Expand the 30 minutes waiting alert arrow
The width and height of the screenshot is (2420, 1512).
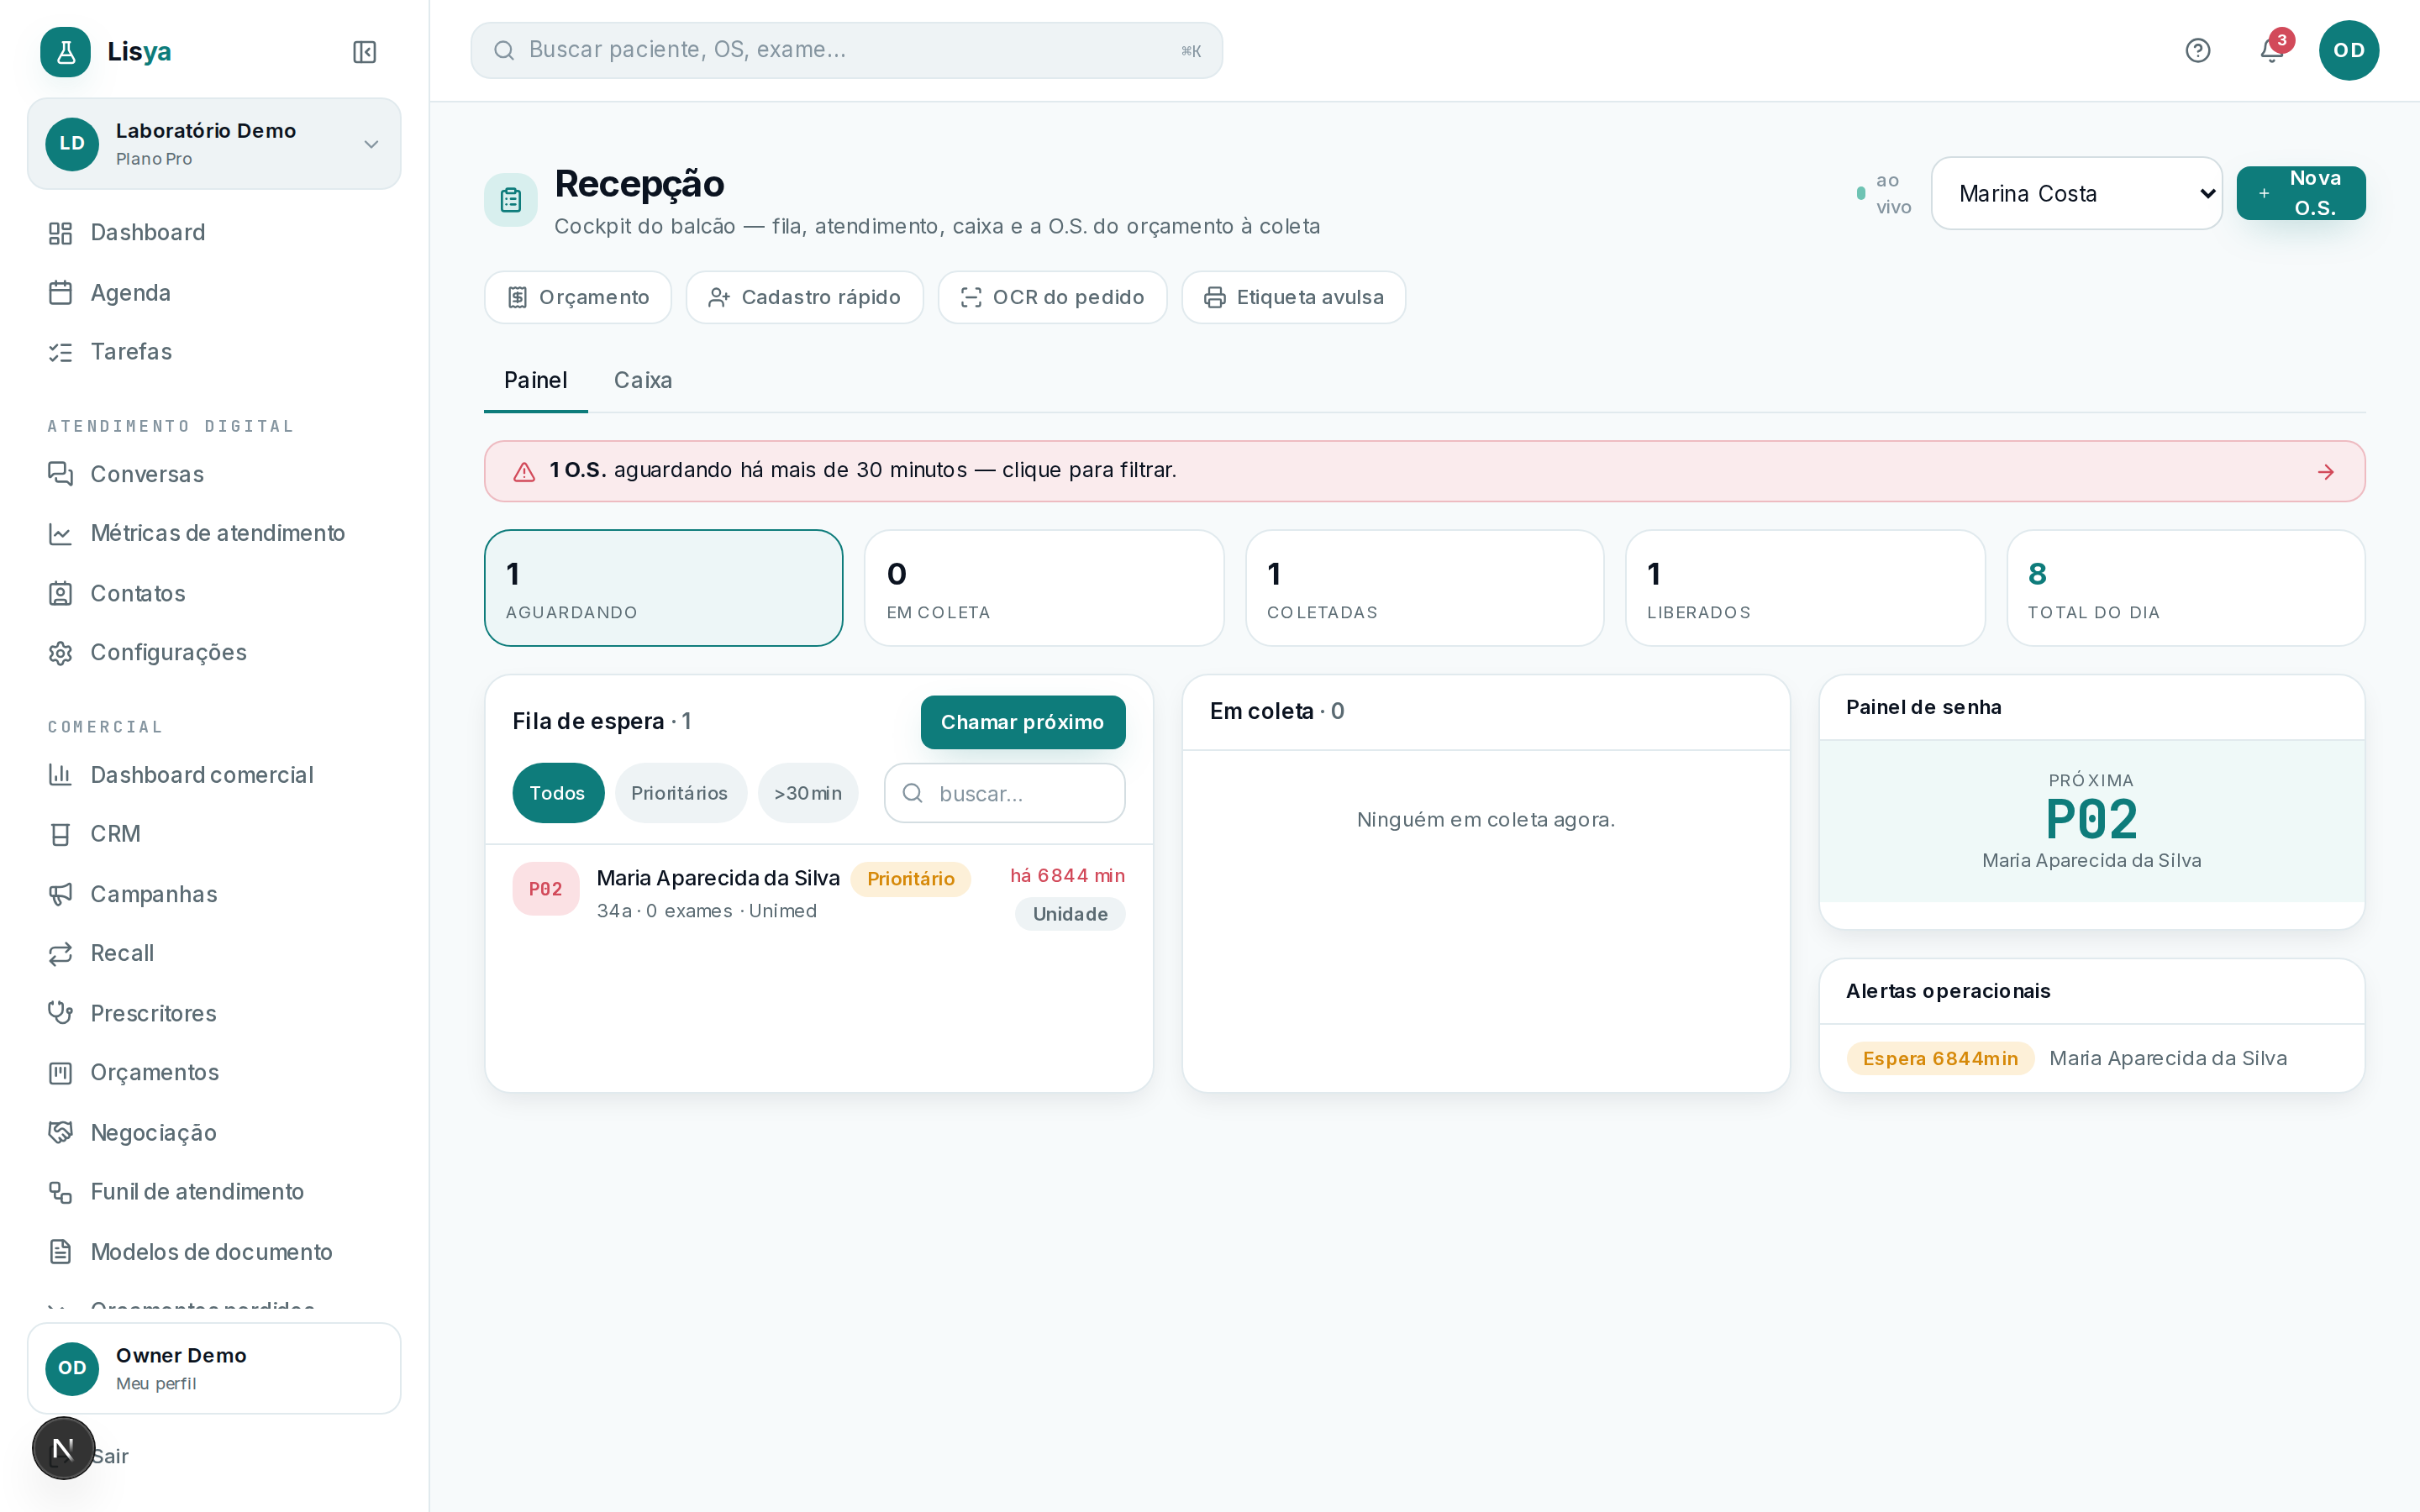point(2325,472)
